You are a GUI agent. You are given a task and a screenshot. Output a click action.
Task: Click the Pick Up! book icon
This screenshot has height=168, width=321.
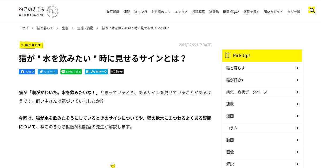point(228,55)
